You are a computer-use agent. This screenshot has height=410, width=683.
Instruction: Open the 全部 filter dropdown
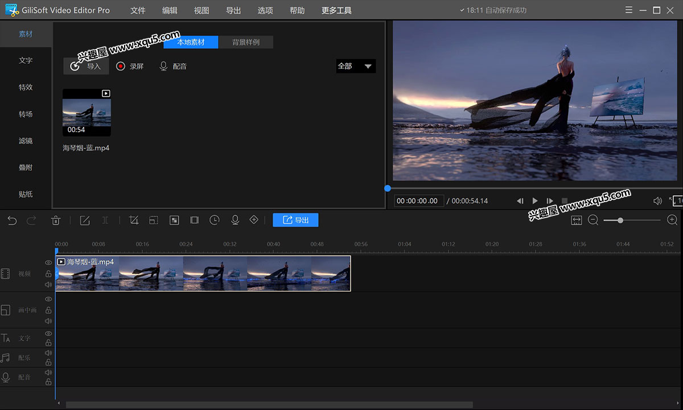coord(356,66)
